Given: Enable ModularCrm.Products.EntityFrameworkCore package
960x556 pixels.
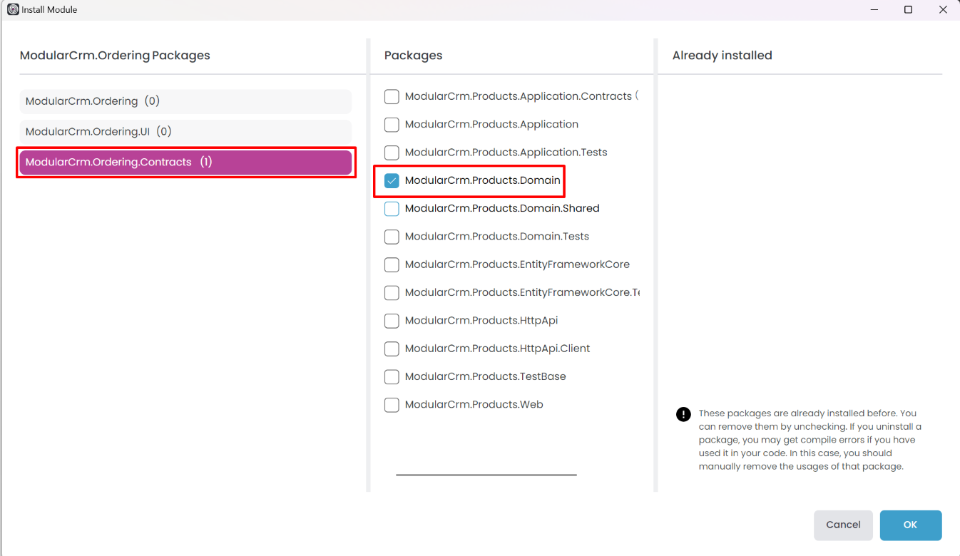Looking at the screenshot, I should coord(392,265).
